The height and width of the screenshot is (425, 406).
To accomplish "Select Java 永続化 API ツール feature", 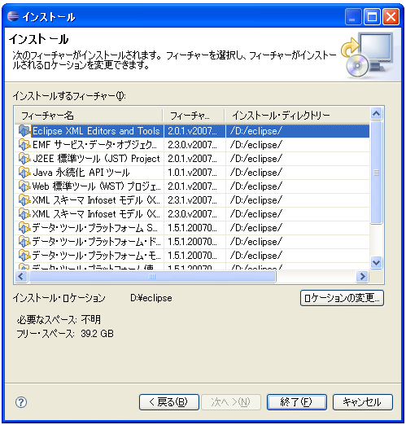I will (x=192, y=173).
